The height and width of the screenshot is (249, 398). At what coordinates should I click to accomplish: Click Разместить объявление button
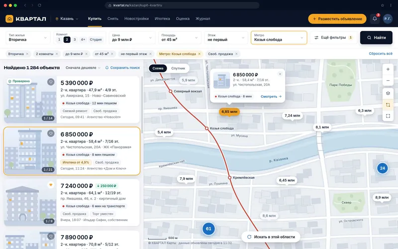337,18
